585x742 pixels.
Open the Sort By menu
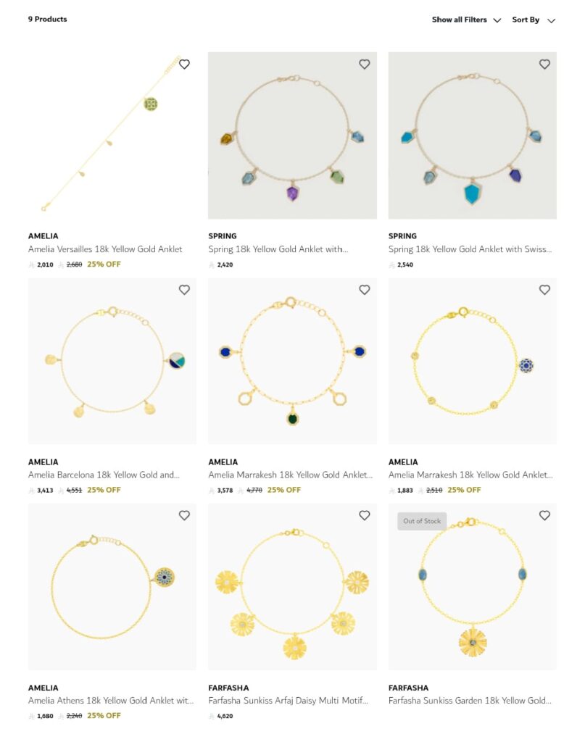coord(534,20)
